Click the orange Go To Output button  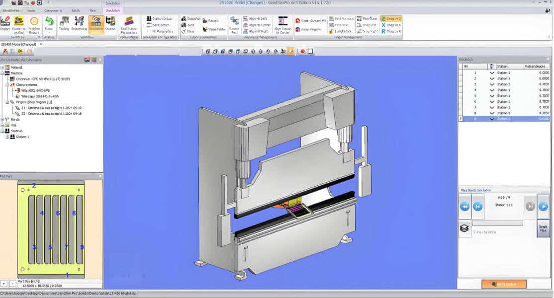pos(504,284)
